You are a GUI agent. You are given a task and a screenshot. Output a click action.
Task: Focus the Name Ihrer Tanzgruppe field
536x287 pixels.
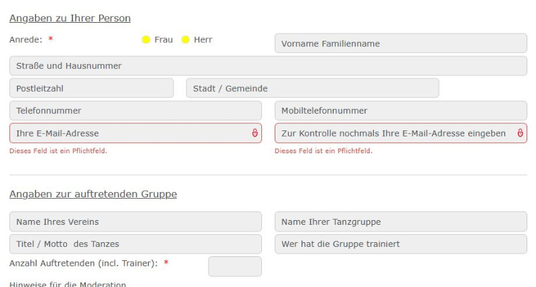coord(401,222)
